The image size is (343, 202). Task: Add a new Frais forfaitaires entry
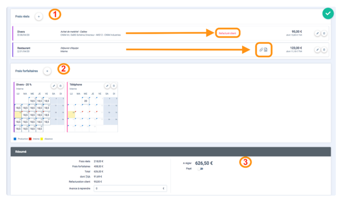click(x=47, y=71)
